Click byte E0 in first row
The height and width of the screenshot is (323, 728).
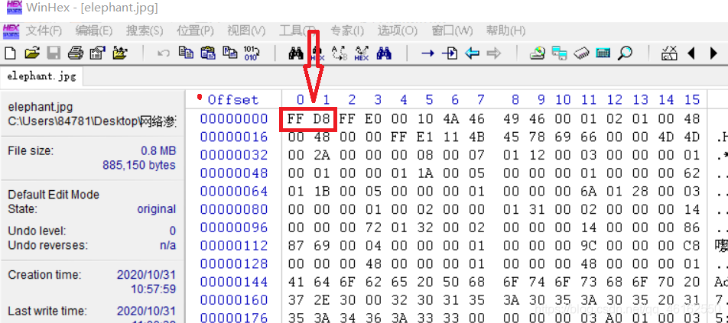point(373,119)
